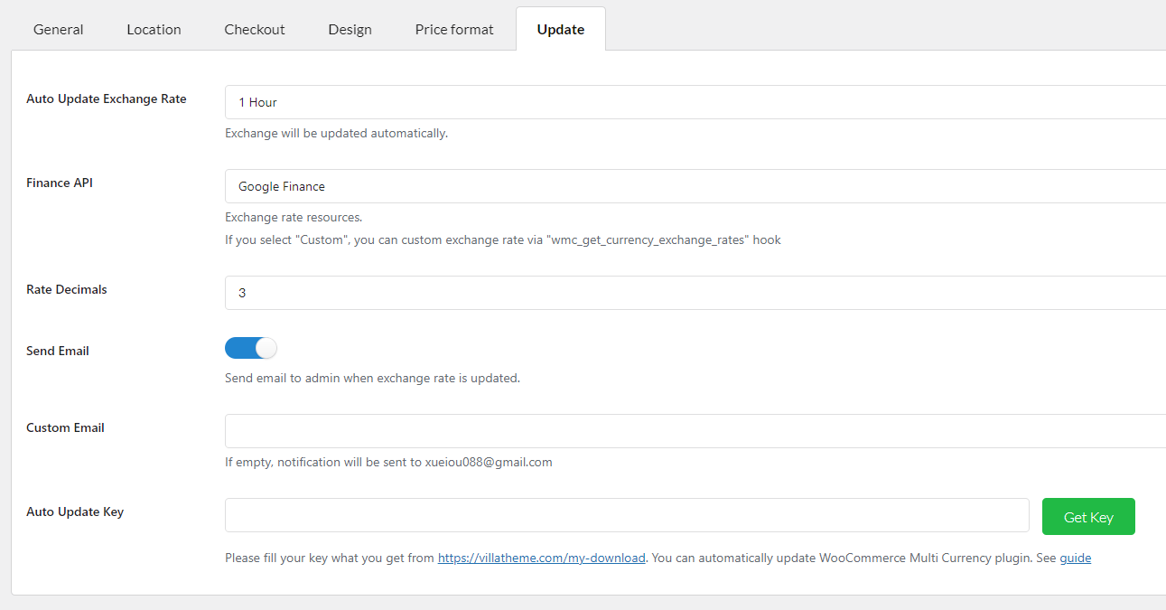Image resolution: width=1166 pixels, height=610 pixels.
Task: Click the Rate Decimals field showing 3
Action: click(695, 293)
